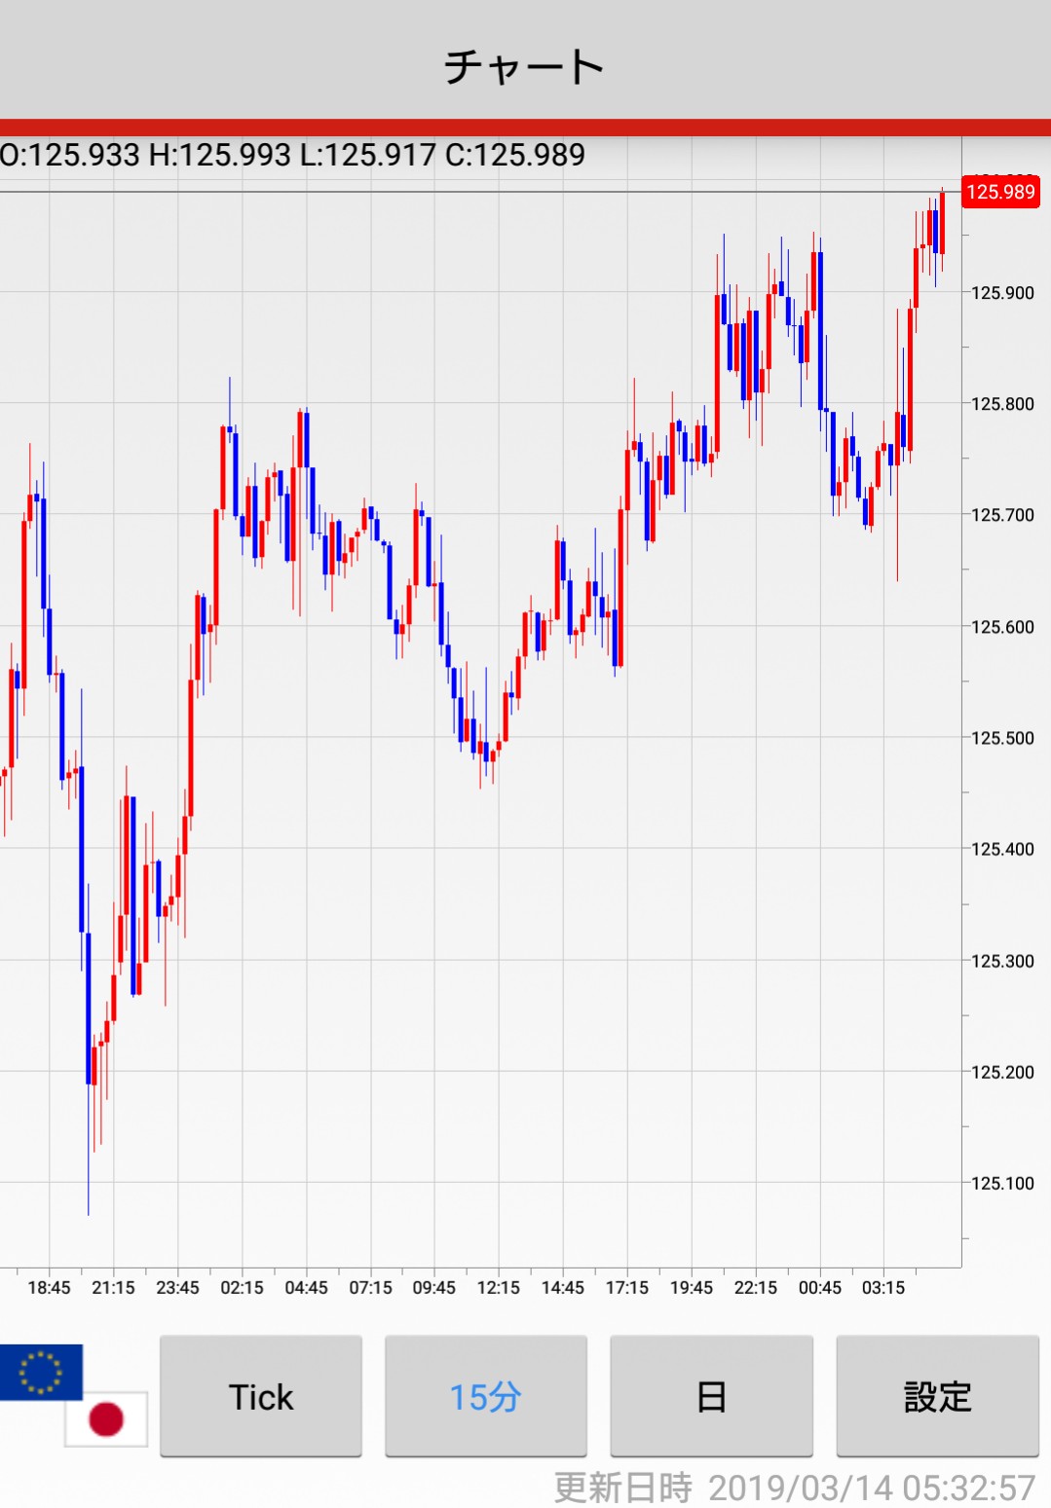This screenshot has width=1051, height=1508.
Task: Tap the 125.500 price axis label
Action: 1002,738
